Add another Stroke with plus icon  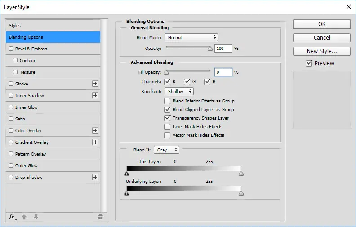pos(95,84)
